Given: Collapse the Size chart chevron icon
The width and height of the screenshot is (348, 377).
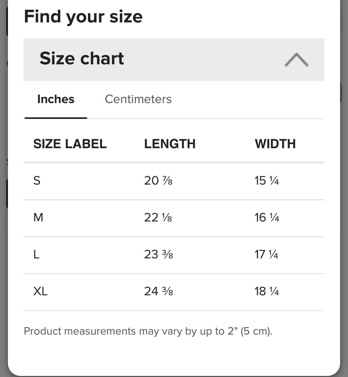Looking at the screenshot, I should (x=297, y=60).
